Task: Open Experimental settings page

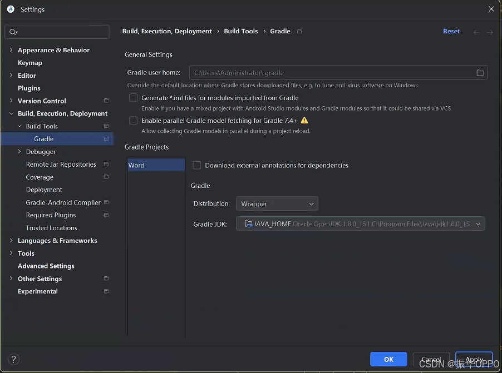Action: (38, 291)
